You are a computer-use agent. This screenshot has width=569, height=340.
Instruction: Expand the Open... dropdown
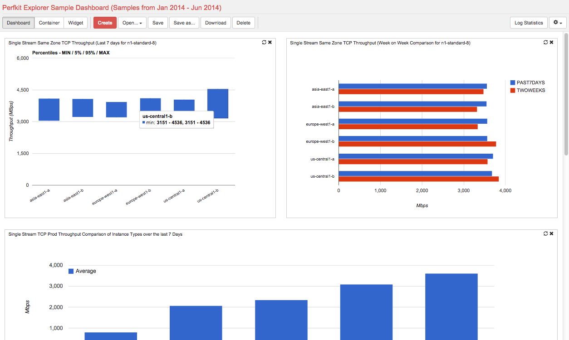[132, 23]
